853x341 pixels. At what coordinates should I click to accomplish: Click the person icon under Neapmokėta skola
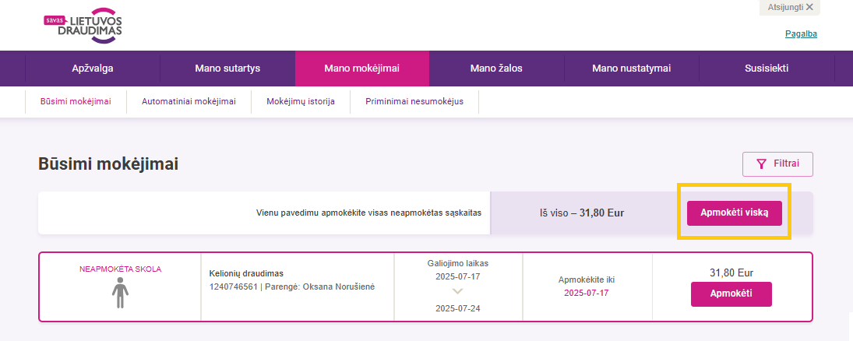(120, 293)
